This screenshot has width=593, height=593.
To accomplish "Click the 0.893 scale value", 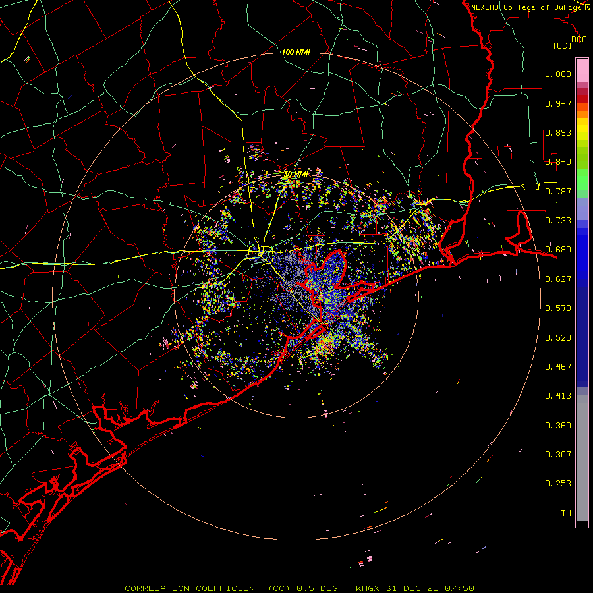I will click(x=558, y=132).
